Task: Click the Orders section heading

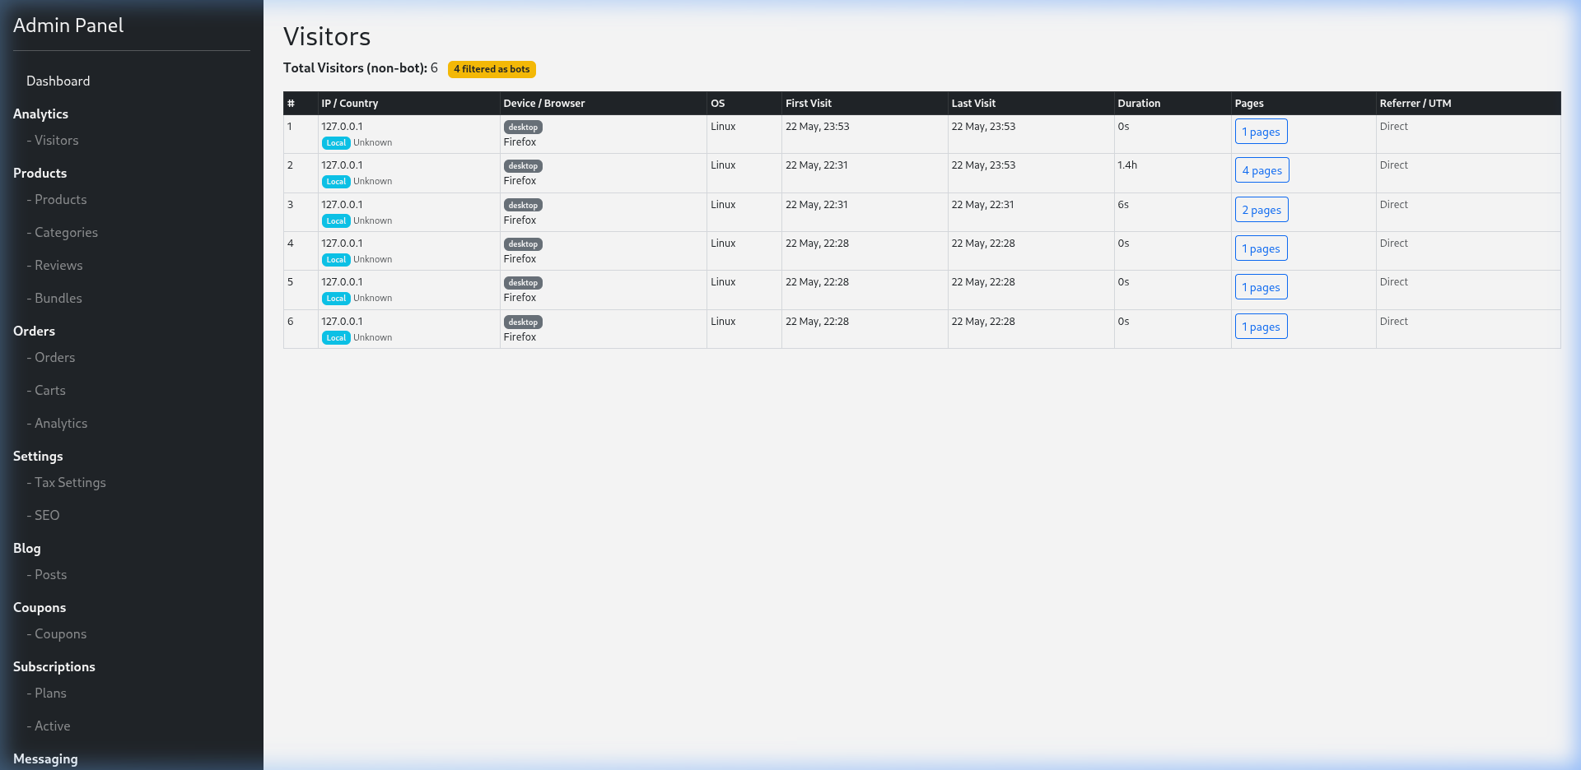Action: (34, 332)
